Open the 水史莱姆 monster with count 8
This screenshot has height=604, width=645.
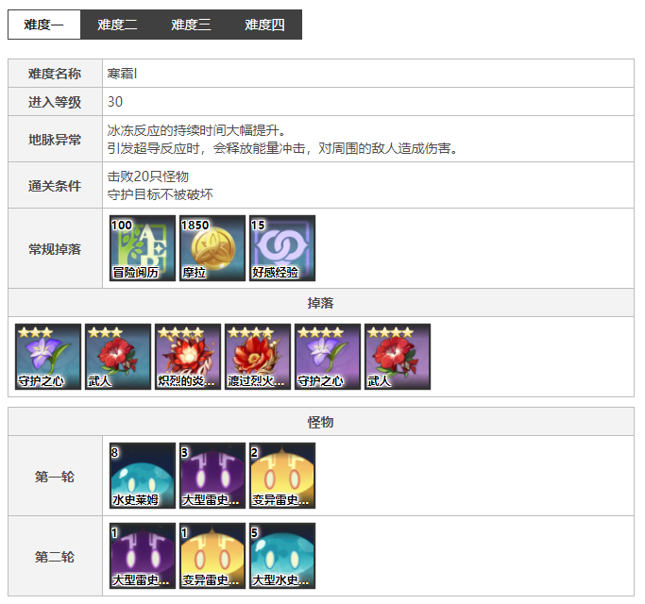point(143,476)
